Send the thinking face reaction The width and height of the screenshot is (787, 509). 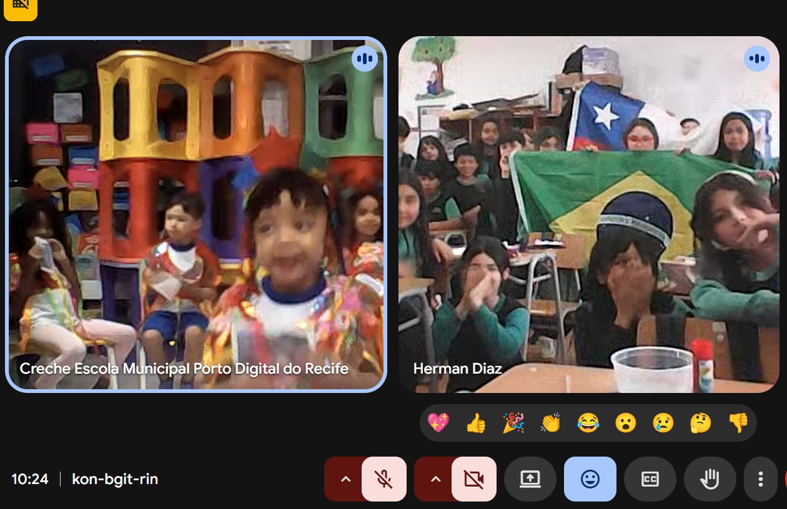701,423
